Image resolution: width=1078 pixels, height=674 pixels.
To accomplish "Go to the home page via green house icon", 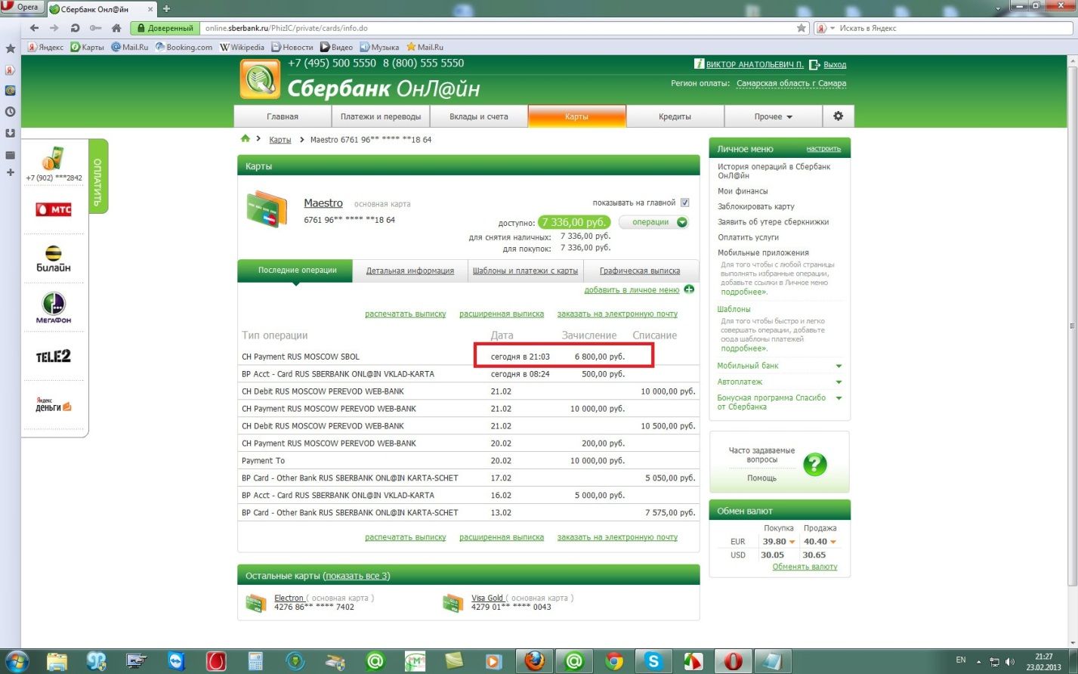I will click(x=245, y=139).
